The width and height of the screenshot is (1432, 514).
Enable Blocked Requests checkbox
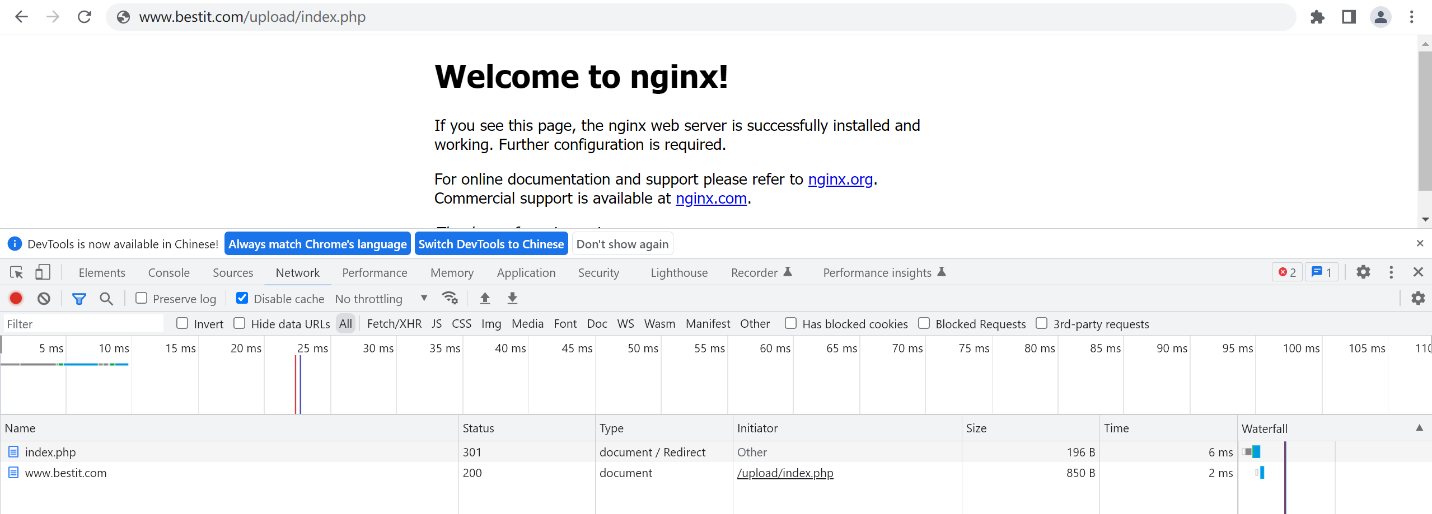pos(924,323)
